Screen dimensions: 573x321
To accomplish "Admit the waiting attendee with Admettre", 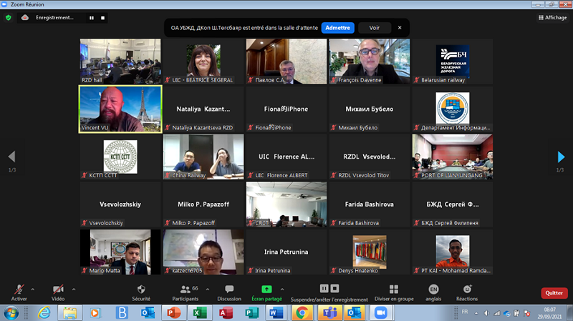I will pyautogui.click(x=337, y=27).
